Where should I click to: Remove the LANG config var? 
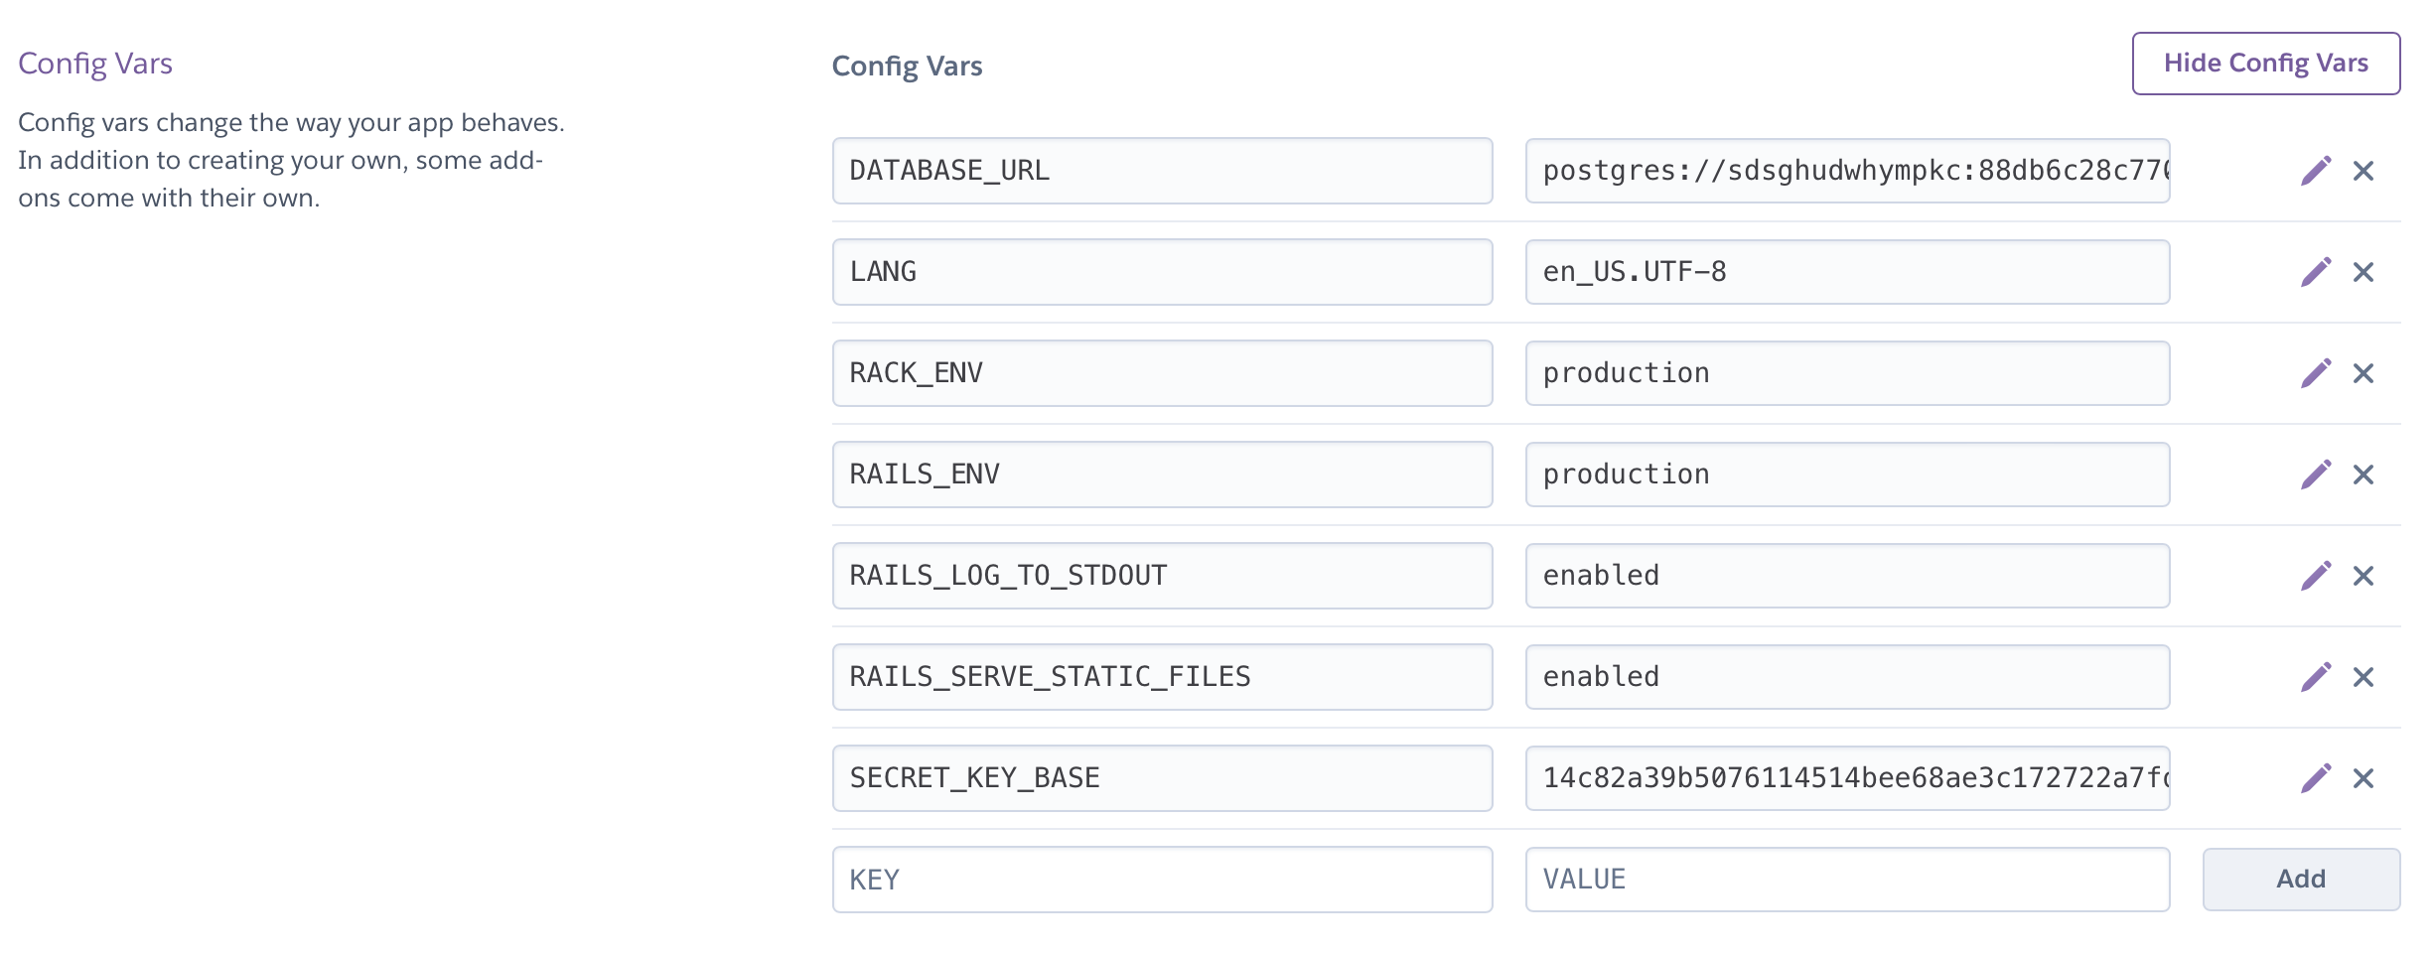pos(2365,271)
